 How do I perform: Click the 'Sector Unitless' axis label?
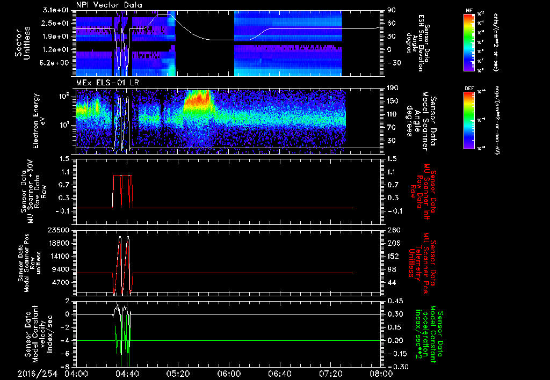click(23, 43)
